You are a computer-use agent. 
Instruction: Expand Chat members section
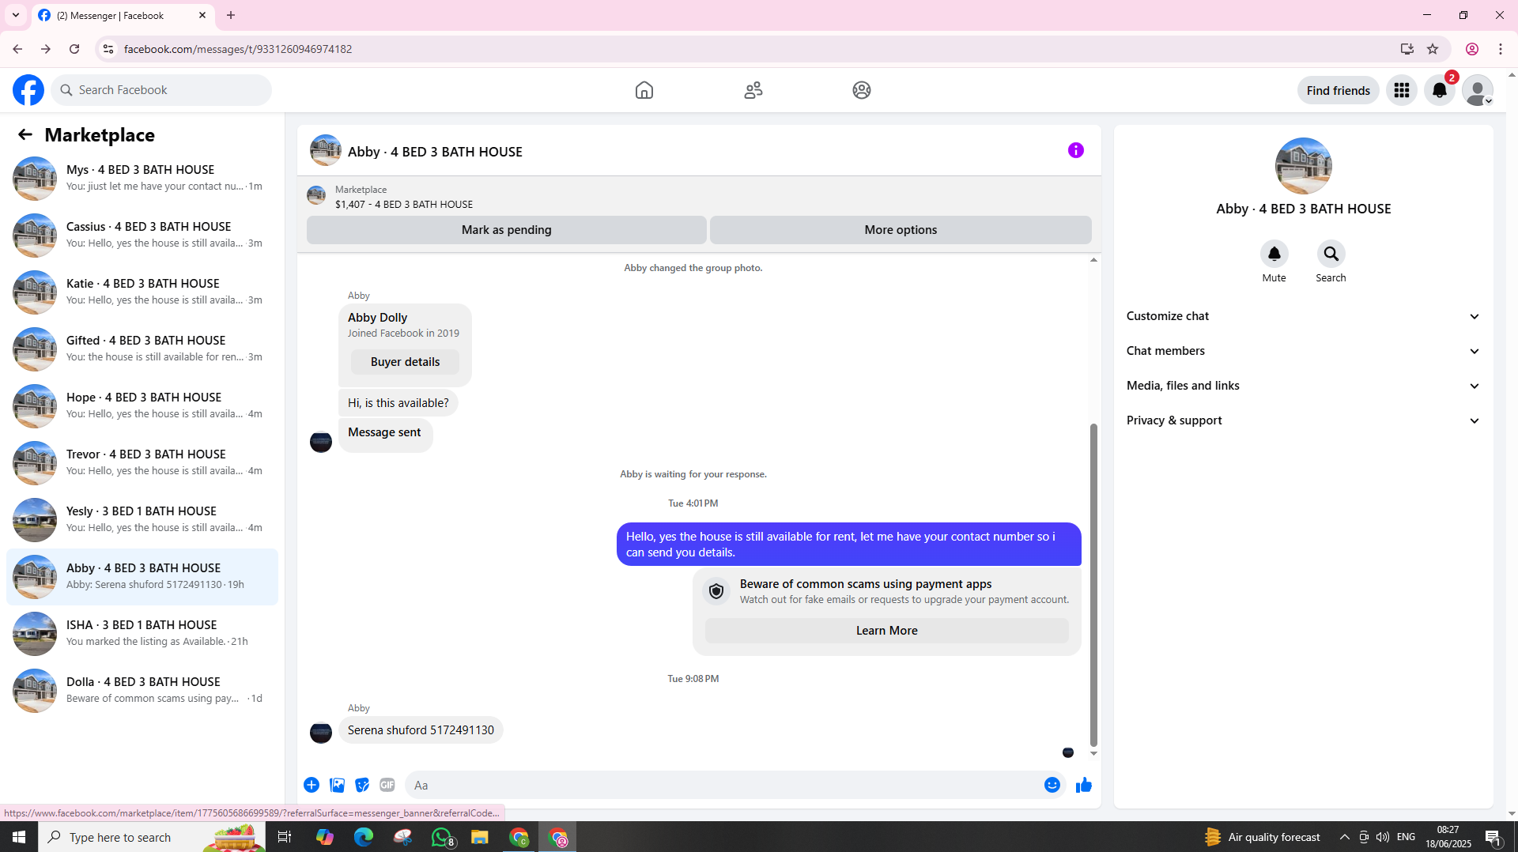tap(1304, 351)
